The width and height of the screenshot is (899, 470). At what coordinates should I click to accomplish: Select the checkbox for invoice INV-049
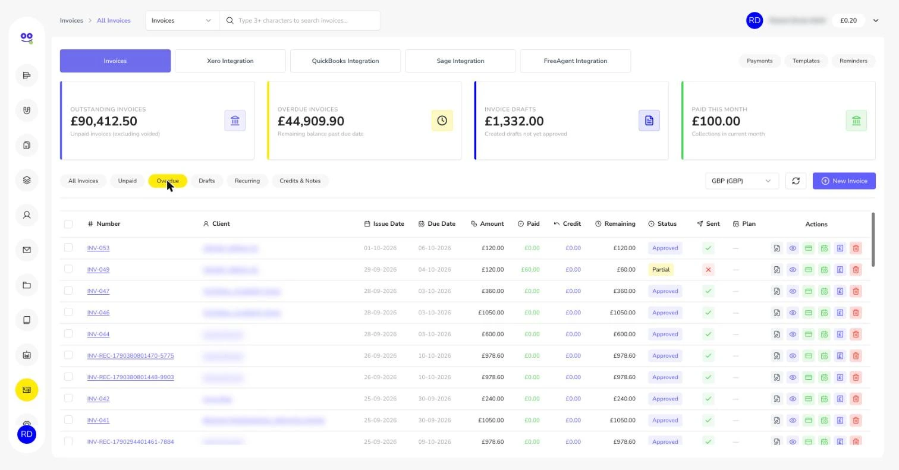[68, 269]
